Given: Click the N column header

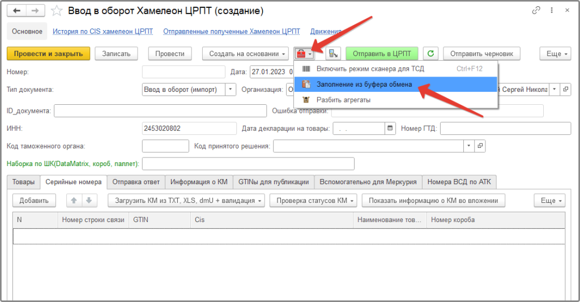Looking at the screenshot, I should click(35, 220).
